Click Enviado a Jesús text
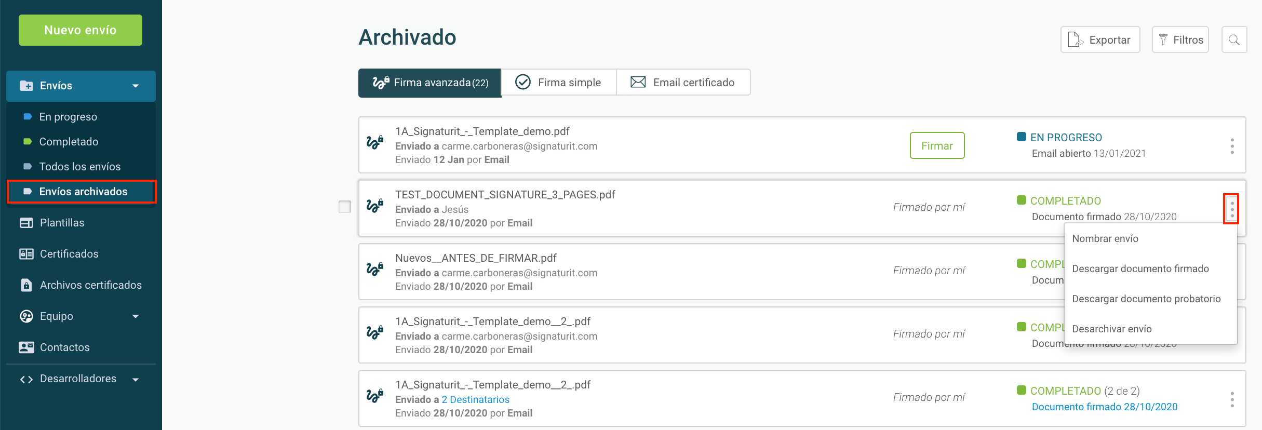Screen dimensions: 1262x430 pos(432,209)
